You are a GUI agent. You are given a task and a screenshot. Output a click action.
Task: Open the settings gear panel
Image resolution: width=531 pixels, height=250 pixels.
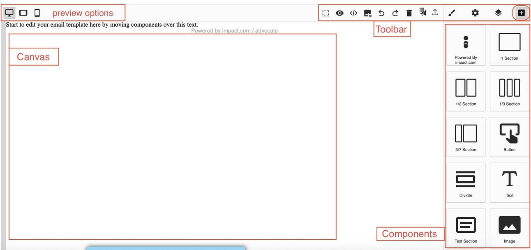(x=475, y=13)
